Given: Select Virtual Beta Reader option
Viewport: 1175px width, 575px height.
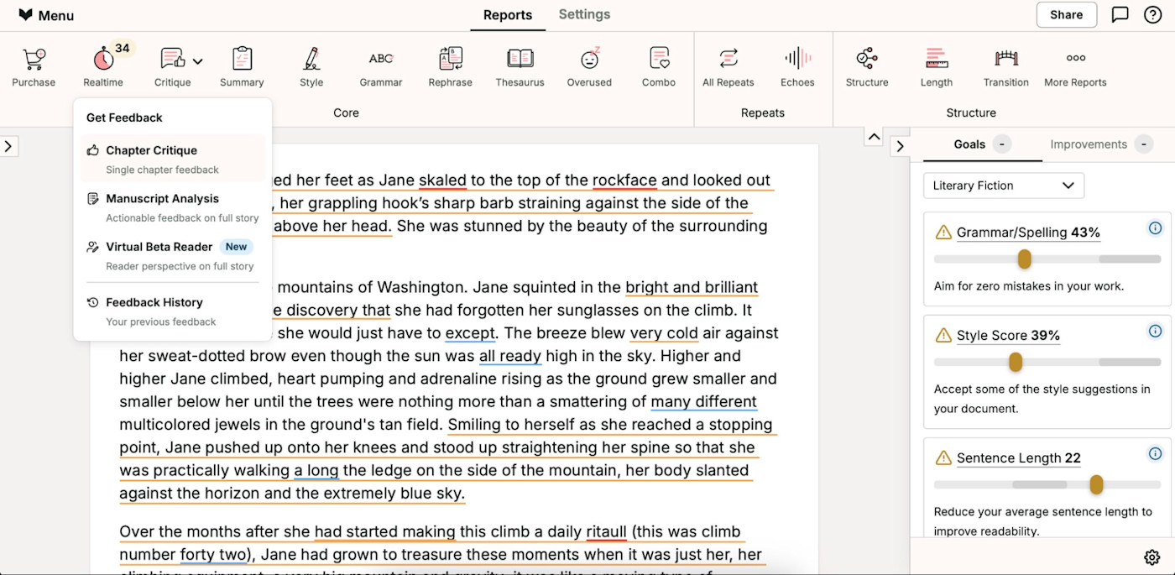Looking at the screenshot, I should pos(173,255).
